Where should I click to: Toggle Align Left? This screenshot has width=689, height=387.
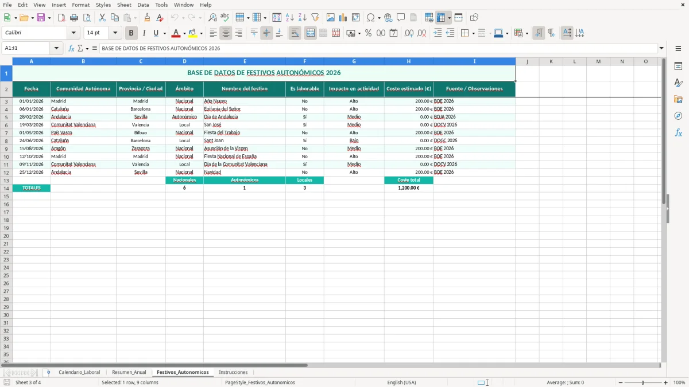point(213,33)
